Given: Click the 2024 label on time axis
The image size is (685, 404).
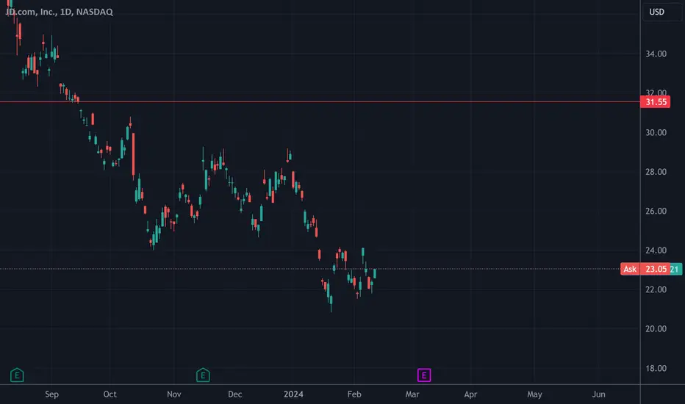Looking at the screenshot, I should click(x=293, y=394).
